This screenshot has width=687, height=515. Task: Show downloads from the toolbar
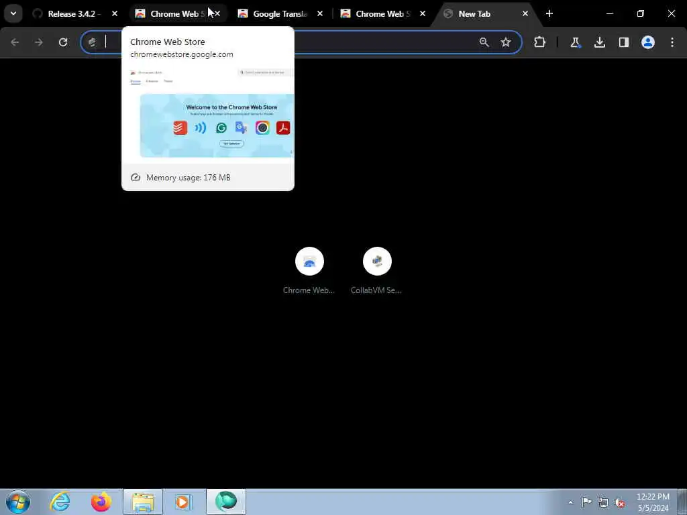(599, 42)
